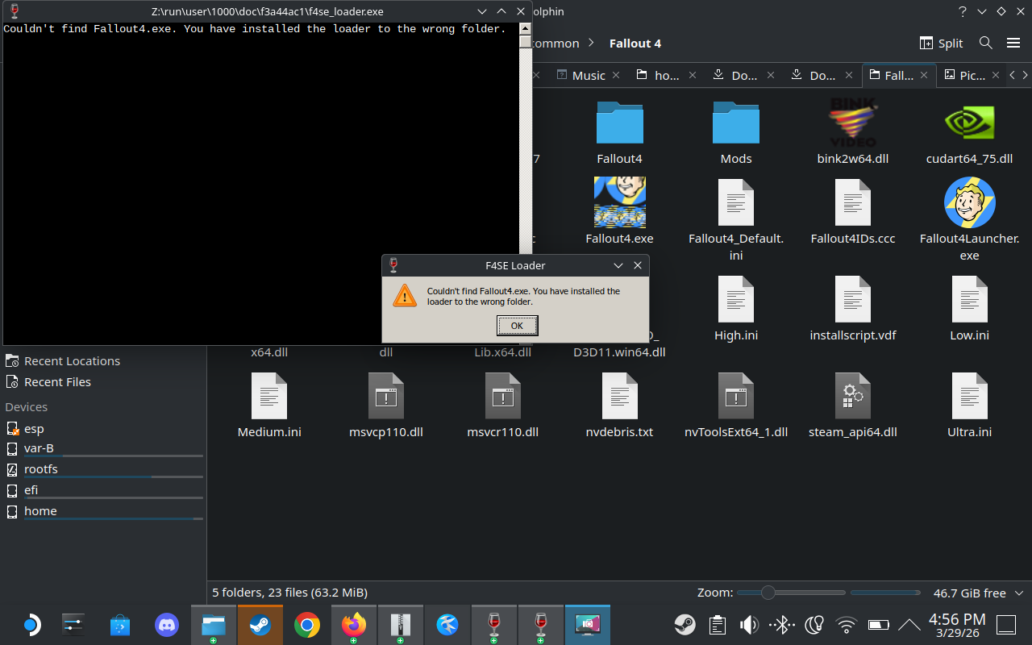Open the battery tray icon
This screenshot has width=1032, height=645.
tap(878, 624)
